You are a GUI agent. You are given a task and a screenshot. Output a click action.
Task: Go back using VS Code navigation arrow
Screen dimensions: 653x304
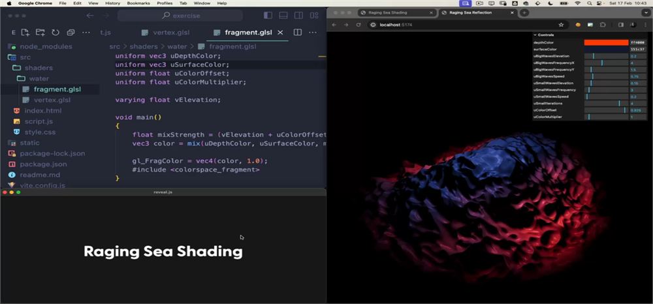click(90, 16)
